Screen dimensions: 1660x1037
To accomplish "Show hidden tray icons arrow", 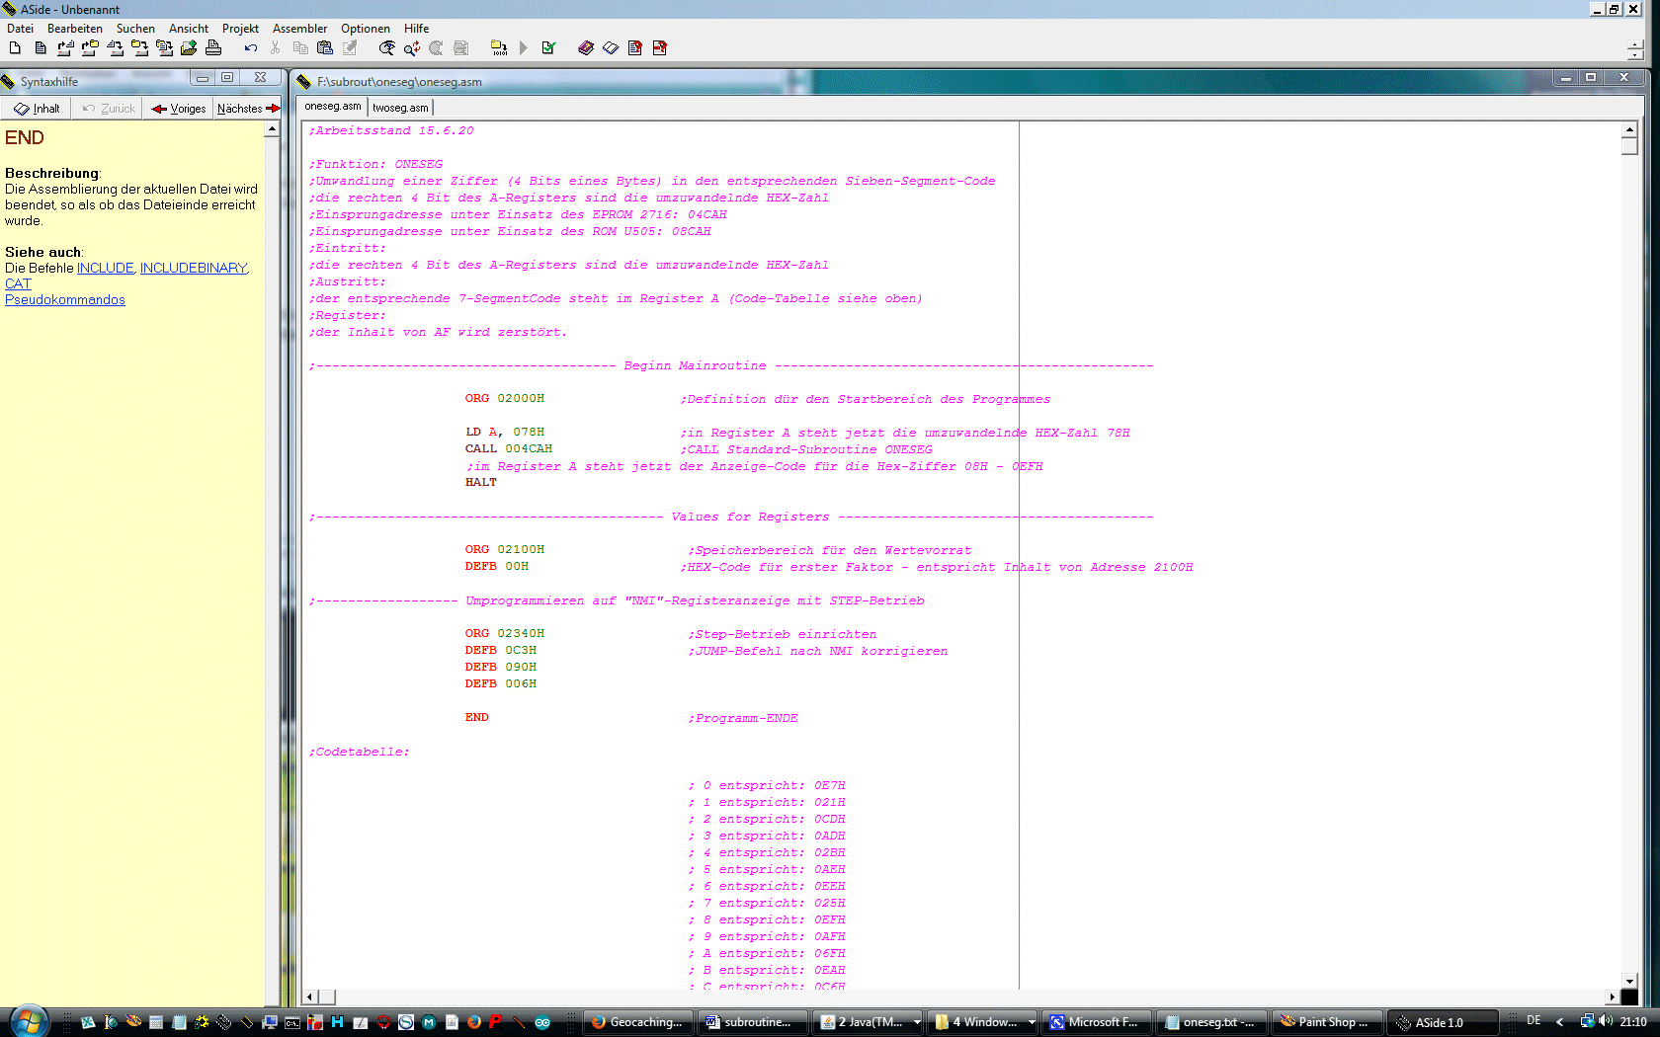I will tap(1559, 1022).
